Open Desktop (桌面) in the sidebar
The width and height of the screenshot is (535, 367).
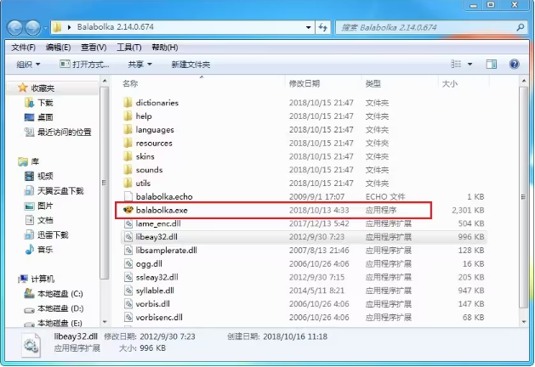coord(38,117)
